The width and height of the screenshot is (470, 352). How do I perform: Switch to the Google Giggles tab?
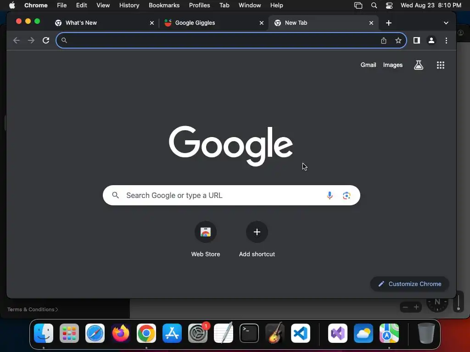click(213, 23)
